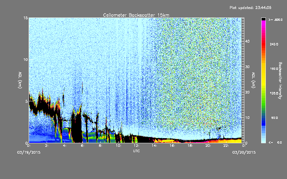Click the 120.0 colorbar label
Image resolution: width=287 pixels, height=179 pixels.
point(274,93)
